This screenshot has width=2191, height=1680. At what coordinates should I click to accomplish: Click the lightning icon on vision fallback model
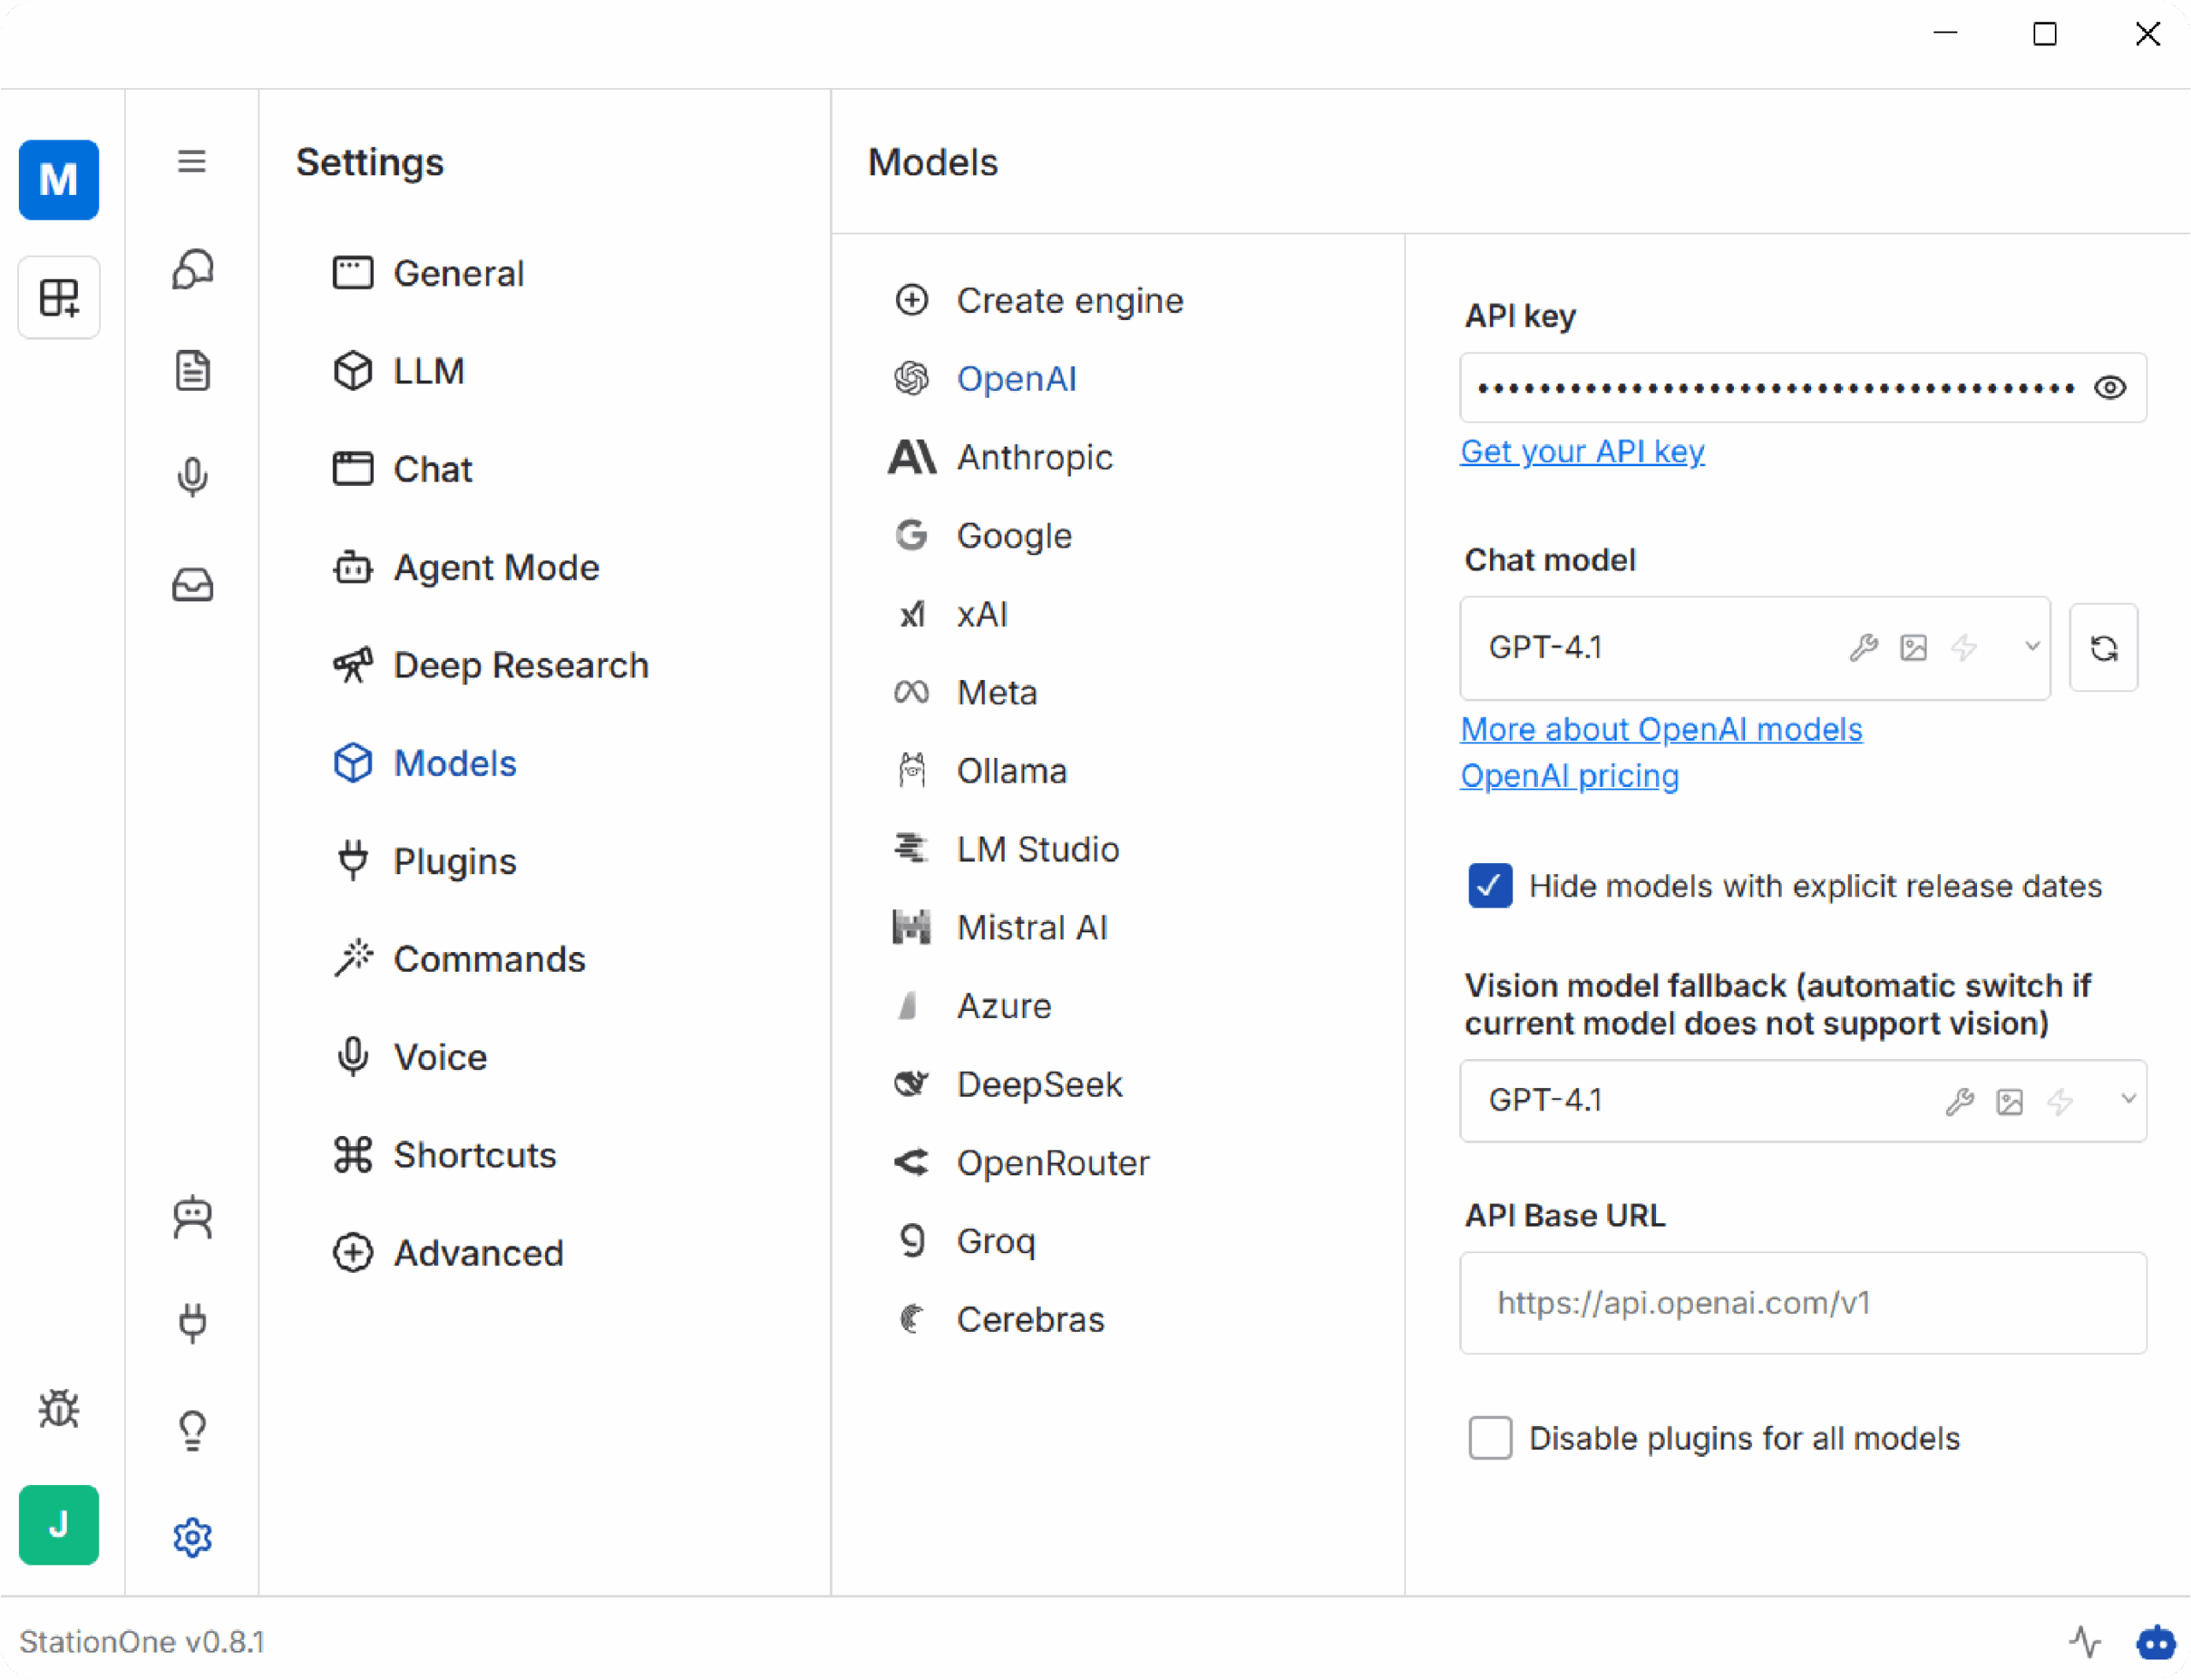coord(2060,1101)
